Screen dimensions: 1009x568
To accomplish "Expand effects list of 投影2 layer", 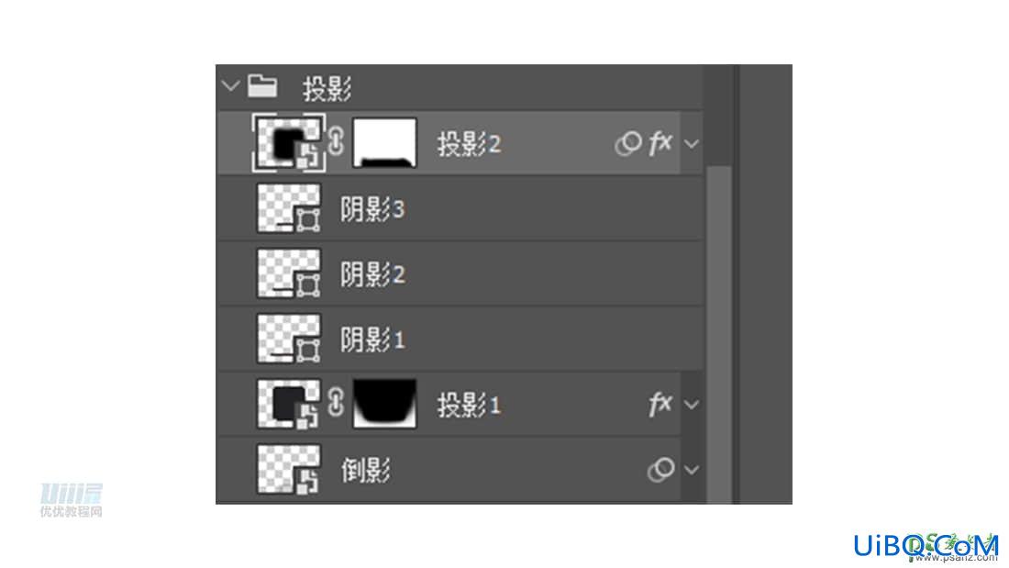I will 692,144.
